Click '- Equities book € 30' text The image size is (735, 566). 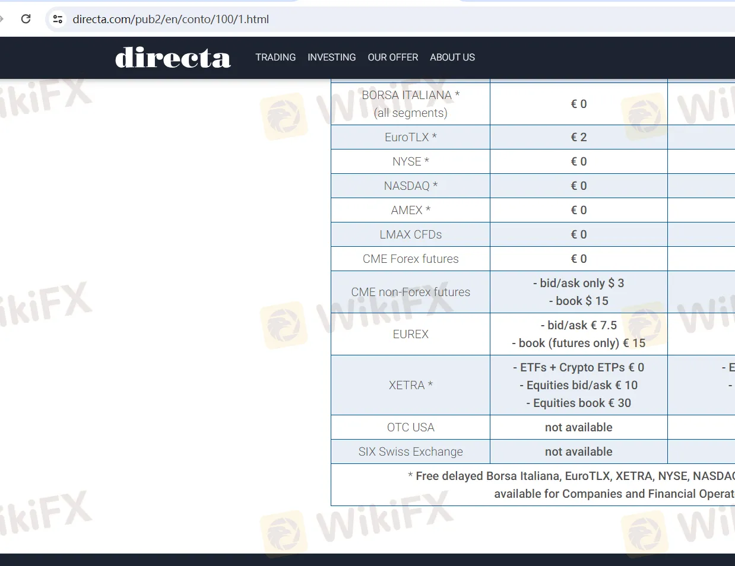(x=579, y=403)
